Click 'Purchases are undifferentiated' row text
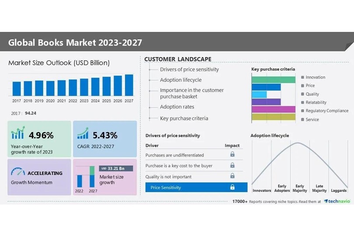The image size is (354, 236). [x=174, y=155]
